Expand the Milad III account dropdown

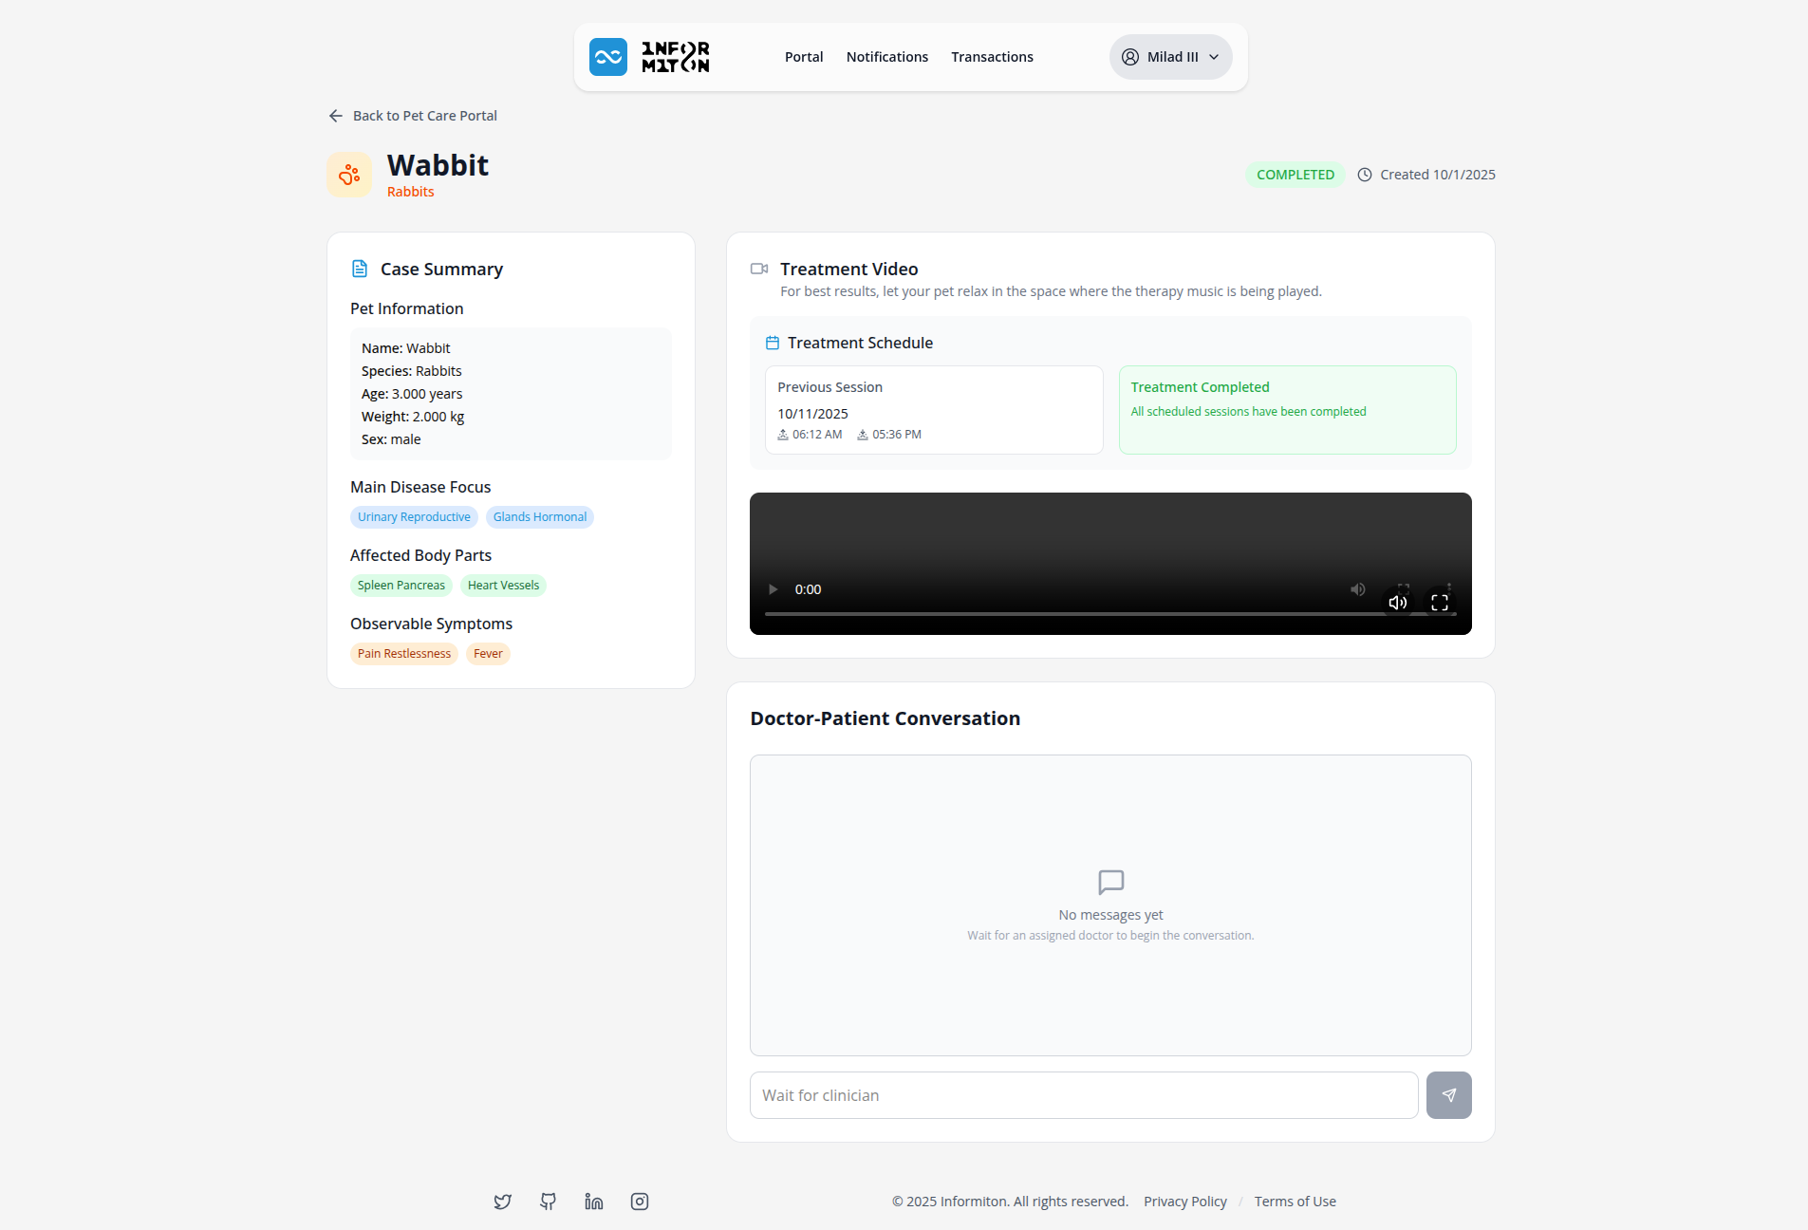point(1170,57)
